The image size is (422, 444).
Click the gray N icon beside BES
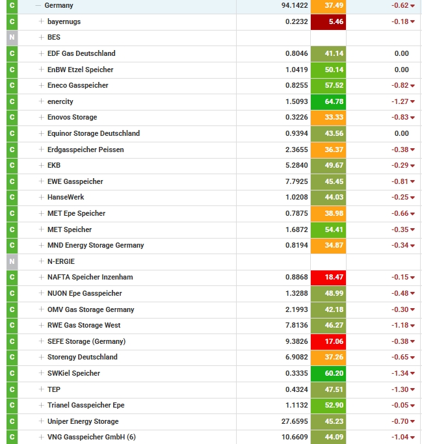pyautogui.click(x=12, y=38)
